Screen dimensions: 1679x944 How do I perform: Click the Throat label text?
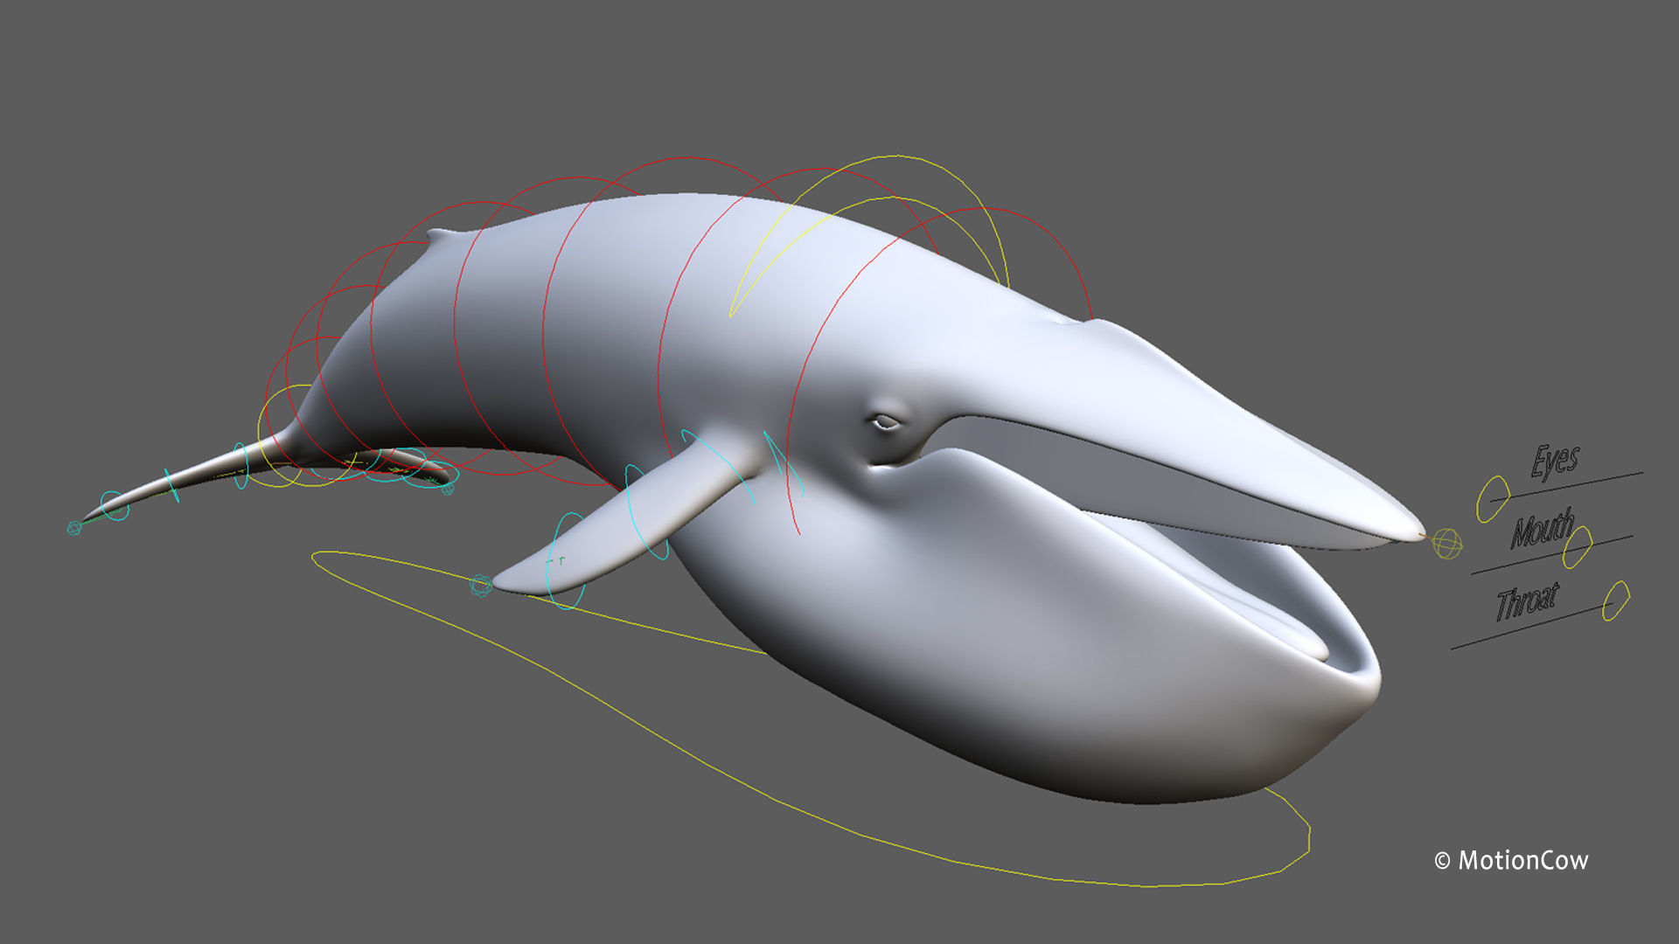pos(1527,601)
